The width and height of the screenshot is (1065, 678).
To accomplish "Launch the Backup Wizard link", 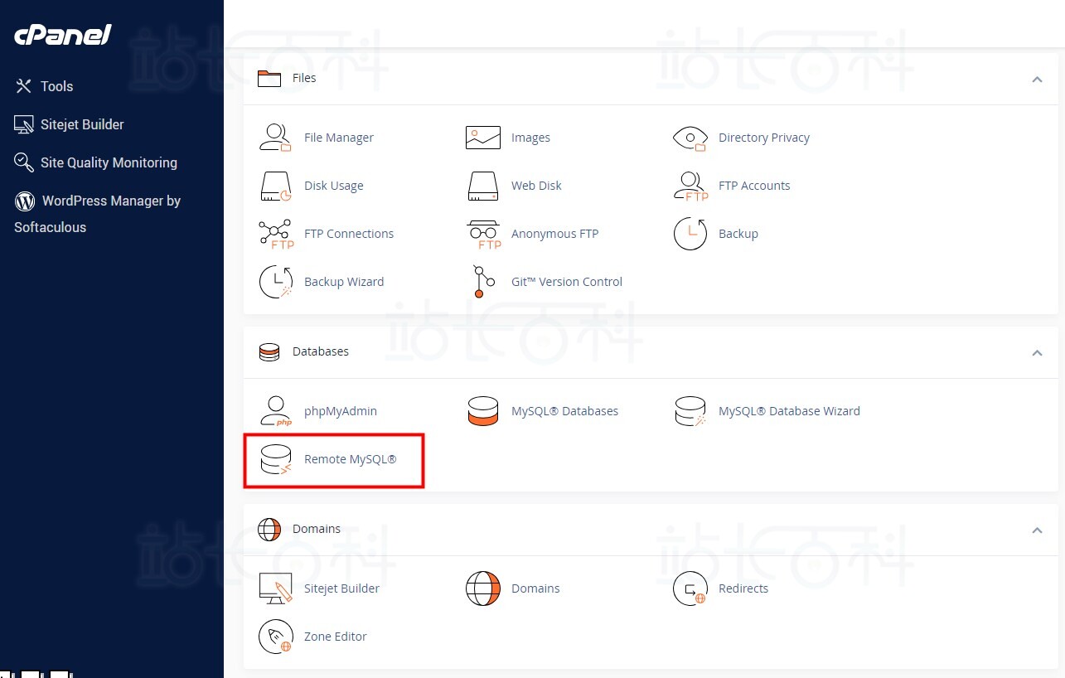I will (x=344, y=282).
